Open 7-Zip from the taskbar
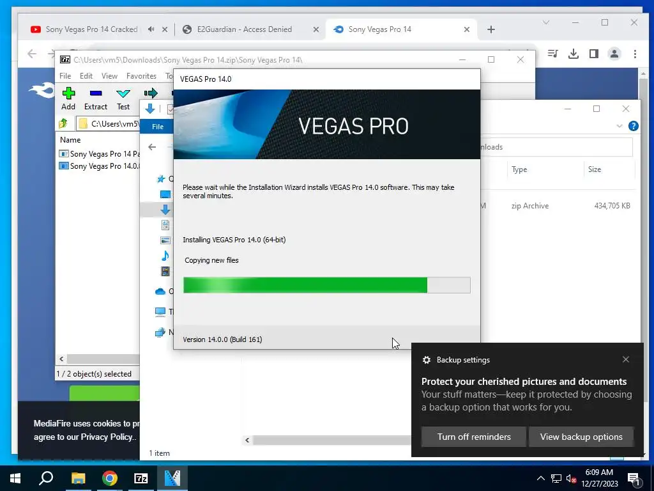Screen dimensions: 654x491 click(x=141, y=478)
